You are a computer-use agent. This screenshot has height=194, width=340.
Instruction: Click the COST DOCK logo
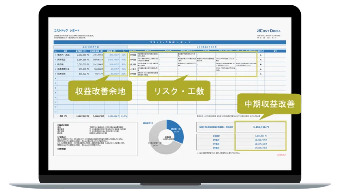[x=269, y=31]
